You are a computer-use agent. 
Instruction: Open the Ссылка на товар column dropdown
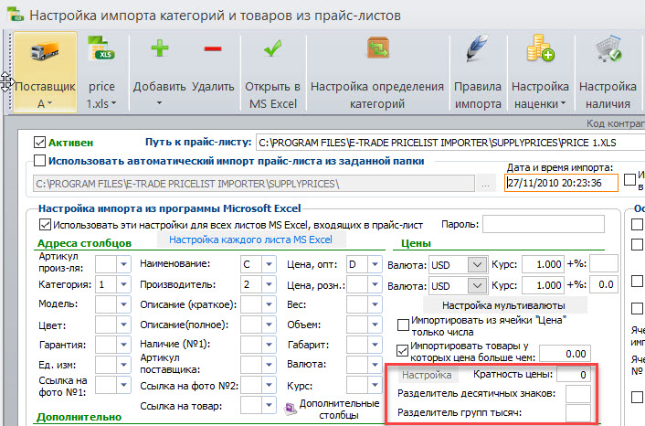269,405
